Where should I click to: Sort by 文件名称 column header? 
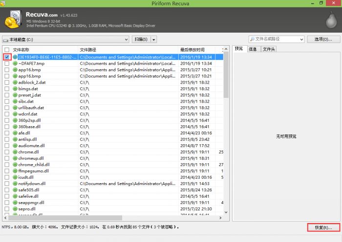45,50
